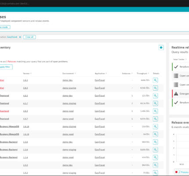The height and width of the screenshot is (176, 189).
Task: Open demo-staging link for Business Backend 1.3.6
Action: click(69, 150)
